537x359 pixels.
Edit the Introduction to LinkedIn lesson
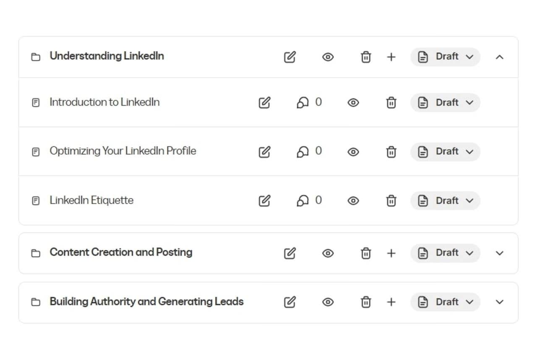point(264,103)
